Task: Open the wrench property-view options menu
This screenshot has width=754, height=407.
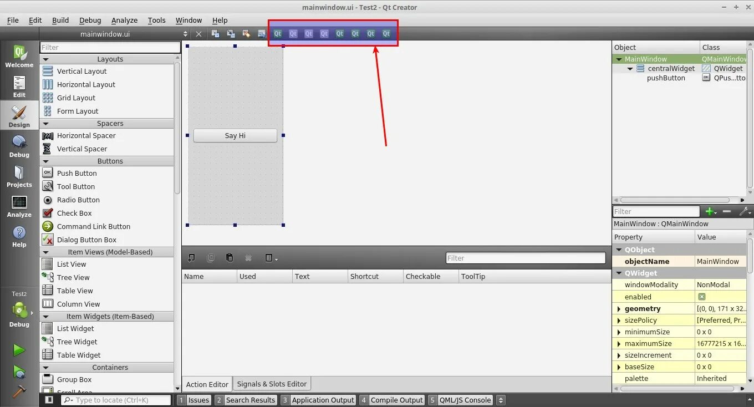Action: click(745, 211)
